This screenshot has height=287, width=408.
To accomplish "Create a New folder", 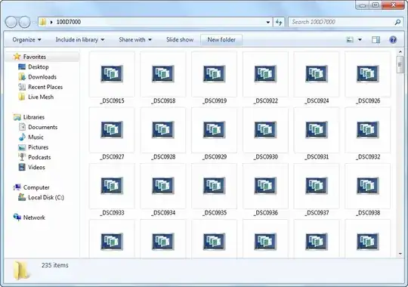I will coord(221,39).
